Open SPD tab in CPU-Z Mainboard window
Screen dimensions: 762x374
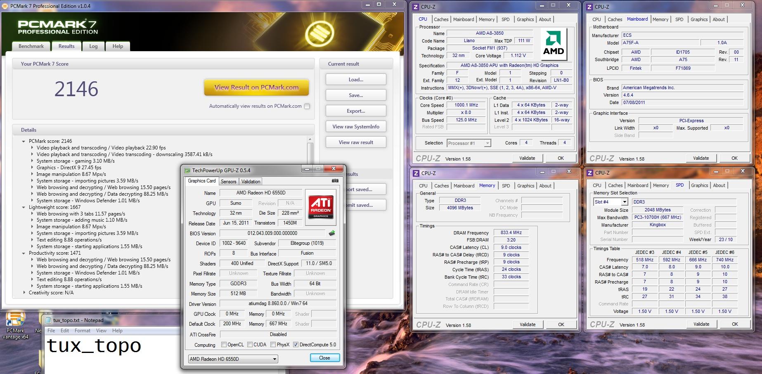(679, 19)
